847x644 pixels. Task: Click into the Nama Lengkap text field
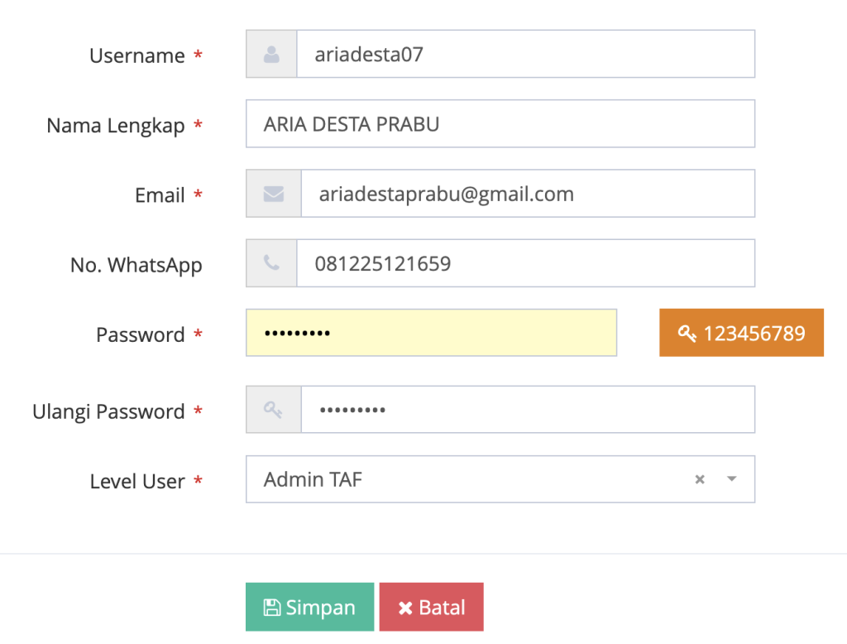(500, 124)
